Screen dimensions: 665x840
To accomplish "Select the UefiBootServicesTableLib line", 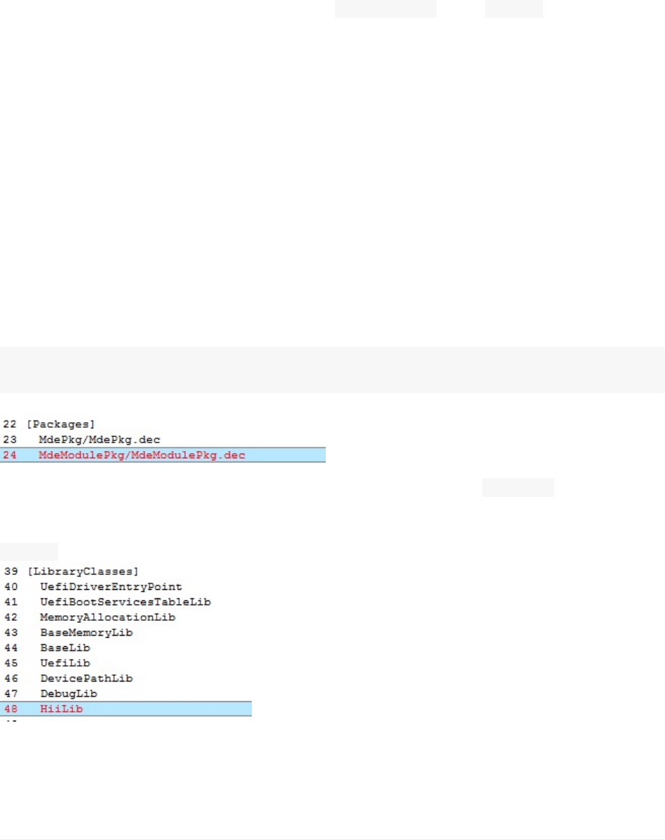I will (126, 602).
